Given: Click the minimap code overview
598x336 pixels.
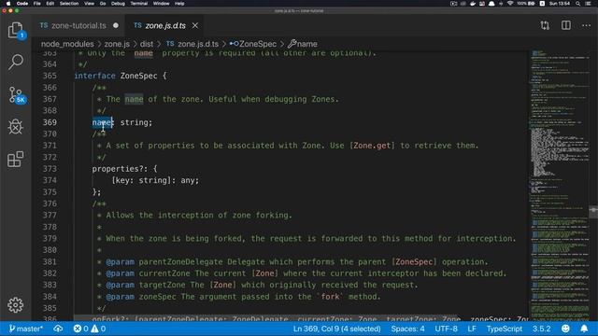Looking at the screenshot, I should pyautogui.click(x=560, y=185).
